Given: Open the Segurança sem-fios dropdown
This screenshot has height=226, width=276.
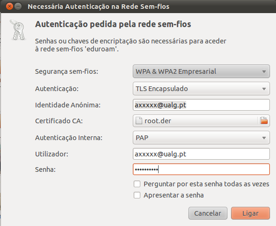Looking at the screenshot, I should coord(201,71).
